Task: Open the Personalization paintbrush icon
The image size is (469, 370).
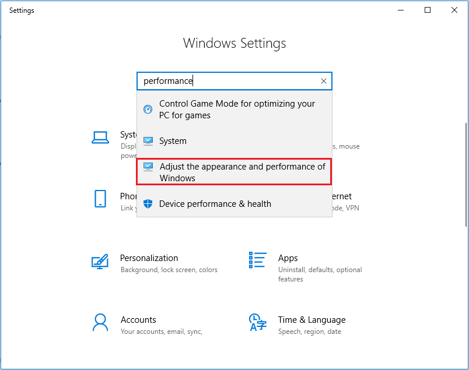Action: (x=100, y=262)
